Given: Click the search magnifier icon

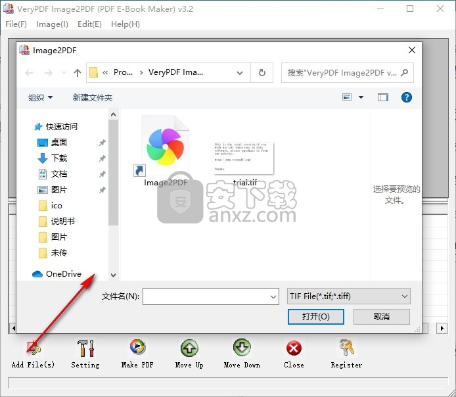Looking at the screenshot, I should pyautogui.click(x=405, y=72).
